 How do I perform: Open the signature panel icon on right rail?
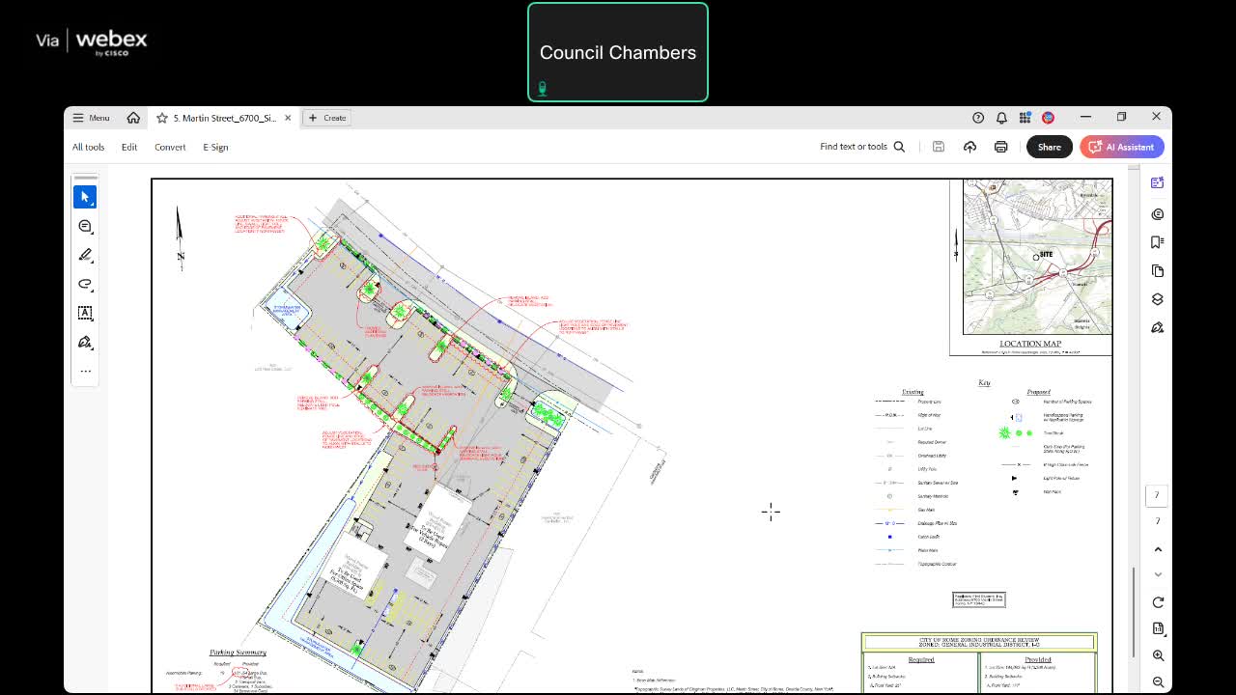pos(1158,328)
